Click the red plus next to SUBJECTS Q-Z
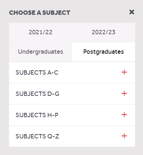143x155 pixels. tap(124, 136)
